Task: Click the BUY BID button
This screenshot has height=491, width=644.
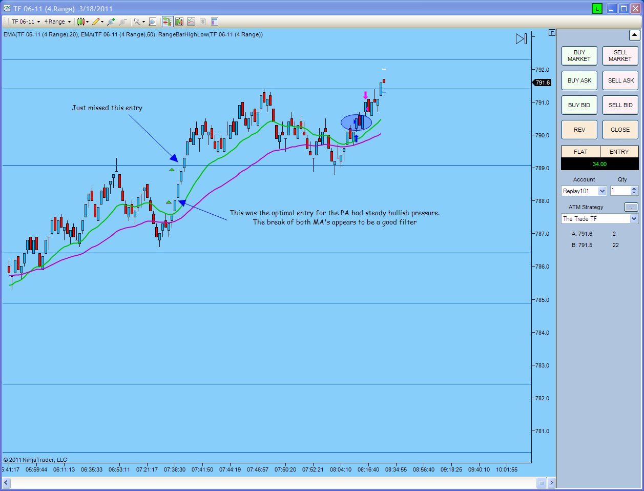Action: [x=579, y=105]
